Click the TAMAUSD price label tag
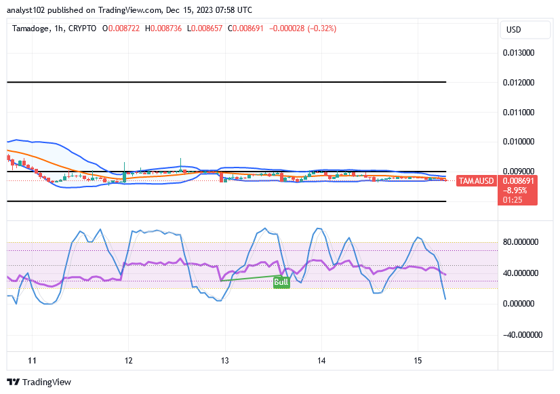 click(476, 181)
